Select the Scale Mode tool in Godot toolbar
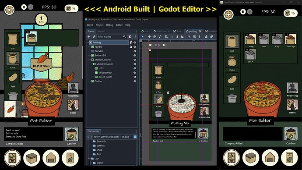This screenshot has width=302, height=170. coord(160,36)
